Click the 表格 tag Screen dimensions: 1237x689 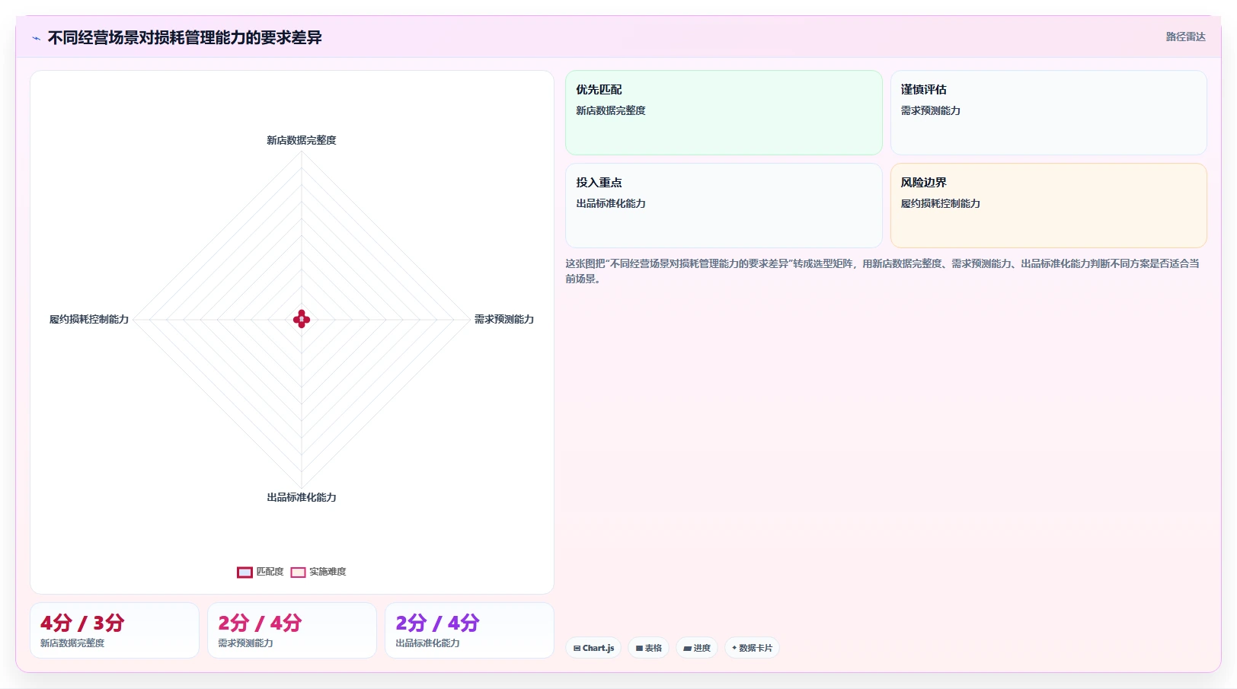pyautogui.click(x=649, y=648)
